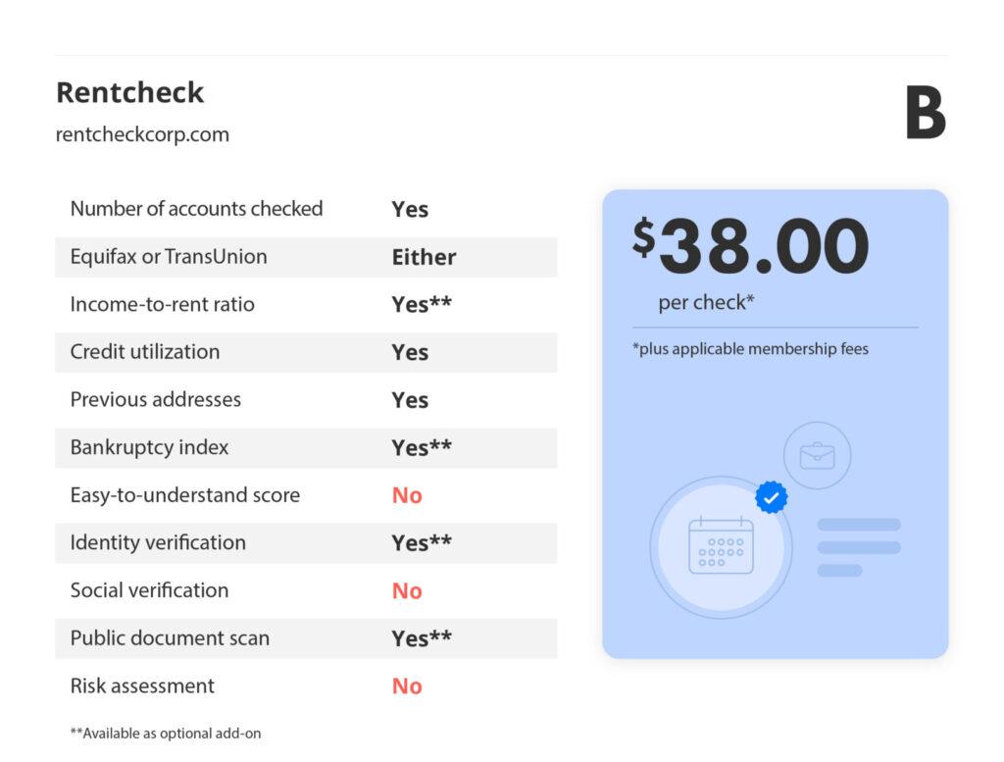Select the Number of accounts checked label
The width and height of the screenshot is (1004, 762).
pos(196,209)
